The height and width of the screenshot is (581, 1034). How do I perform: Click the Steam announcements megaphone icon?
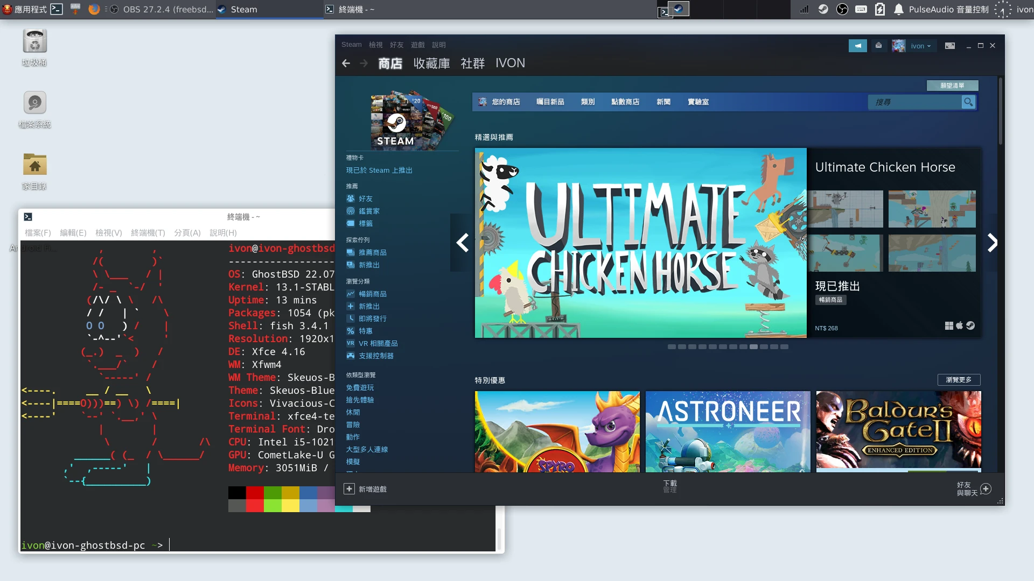tap(857, 46)
